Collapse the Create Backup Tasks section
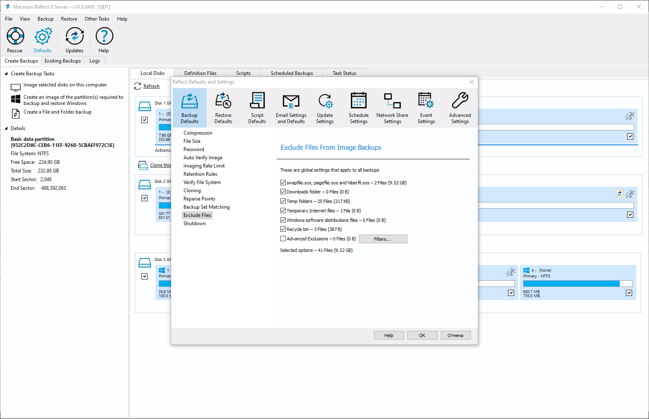649x419 pixels. click(6, 74)
